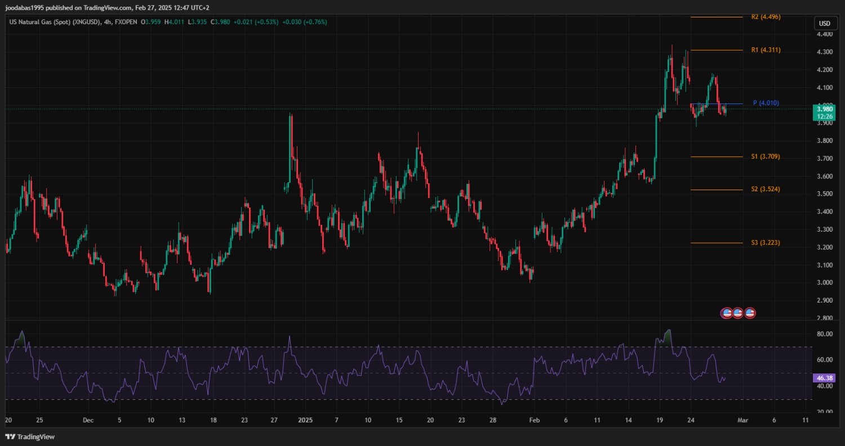
Task: Click the bar countdown 12:26
Action: (824, 116)
